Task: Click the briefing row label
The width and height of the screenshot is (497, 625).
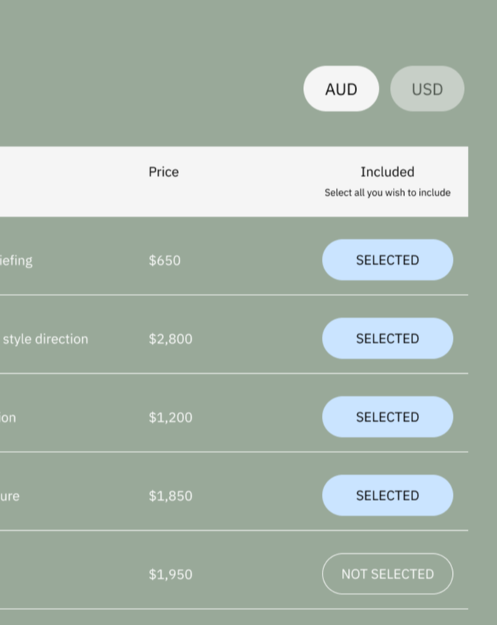Action: point(16,260)
